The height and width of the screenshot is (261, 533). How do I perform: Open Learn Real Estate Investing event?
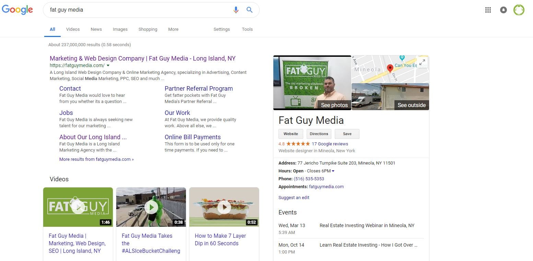click(x=368, y=245)
